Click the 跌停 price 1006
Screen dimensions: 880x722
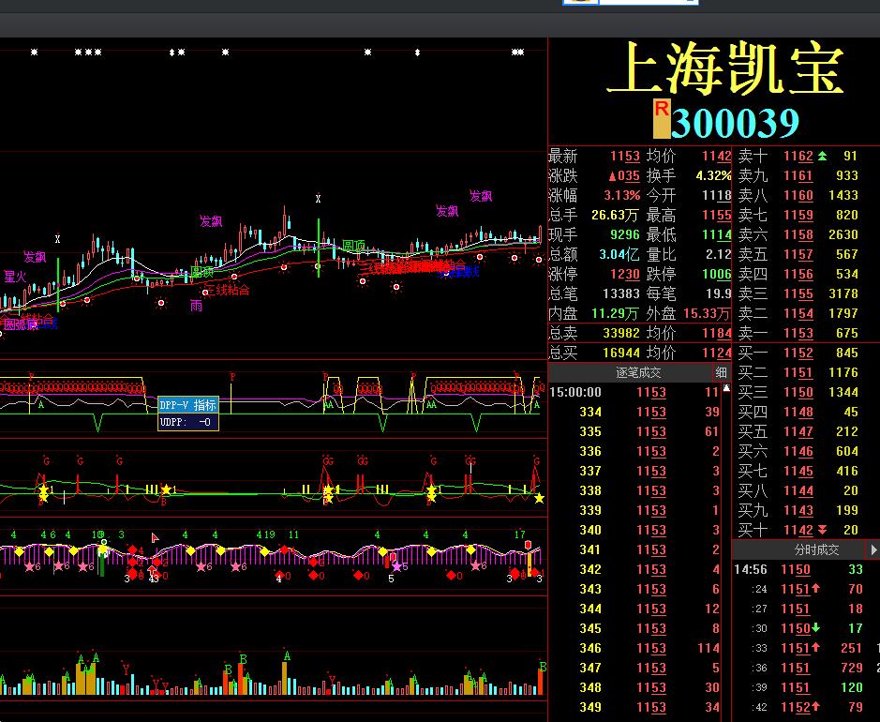click(717, 274)
